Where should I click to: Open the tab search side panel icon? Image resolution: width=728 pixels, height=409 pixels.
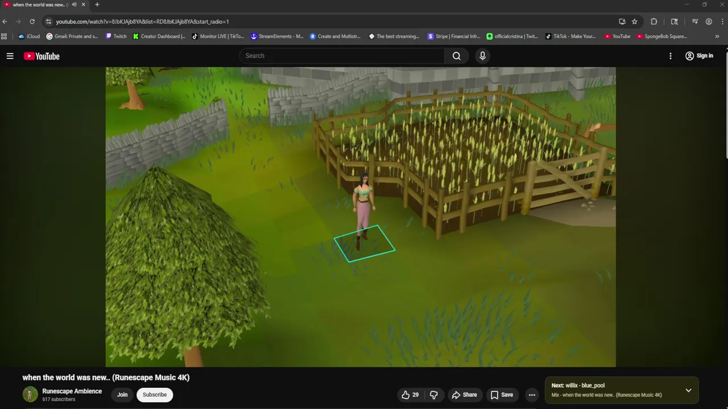point(675,22)
